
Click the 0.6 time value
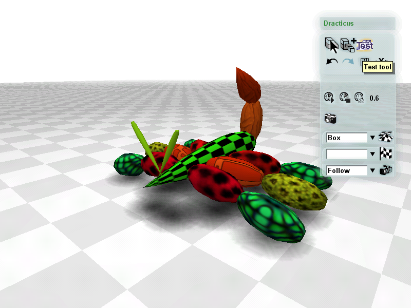click(x=374, y=98)
